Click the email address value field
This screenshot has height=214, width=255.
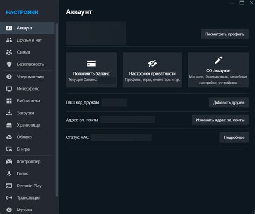pyautogui.click(x=127, y=120)
